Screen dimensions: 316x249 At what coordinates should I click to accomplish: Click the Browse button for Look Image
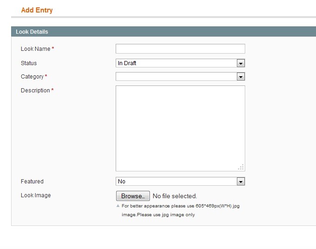[133, 196]
